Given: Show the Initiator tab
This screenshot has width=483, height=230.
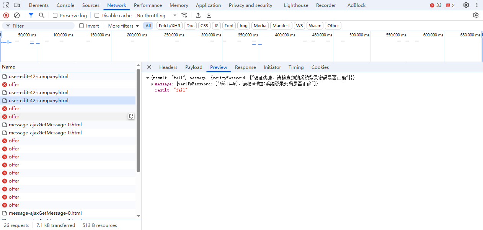Looking at the screenshot, I should pyautogui.click(x=272, y=67).
